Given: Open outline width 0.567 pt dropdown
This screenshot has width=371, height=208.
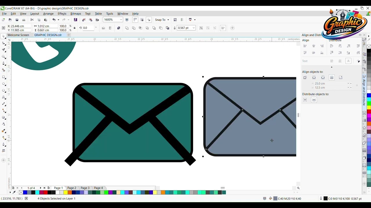Looking at the screenshot, I should pos(193,28).
